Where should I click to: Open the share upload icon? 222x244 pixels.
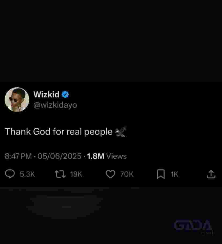pos(211,174)
